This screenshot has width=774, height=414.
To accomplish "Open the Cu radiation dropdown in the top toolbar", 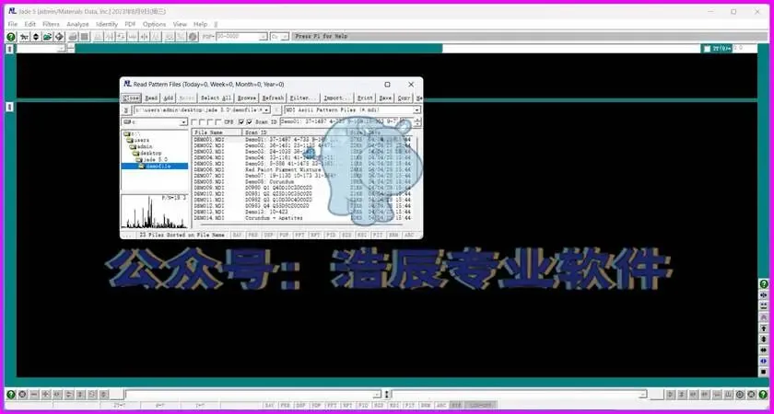I will 286,37.
